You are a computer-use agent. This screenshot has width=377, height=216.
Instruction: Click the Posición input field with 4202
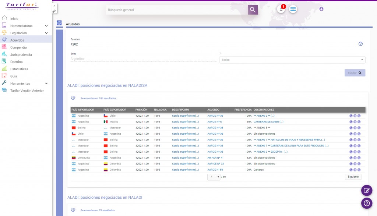coord(213,44)
